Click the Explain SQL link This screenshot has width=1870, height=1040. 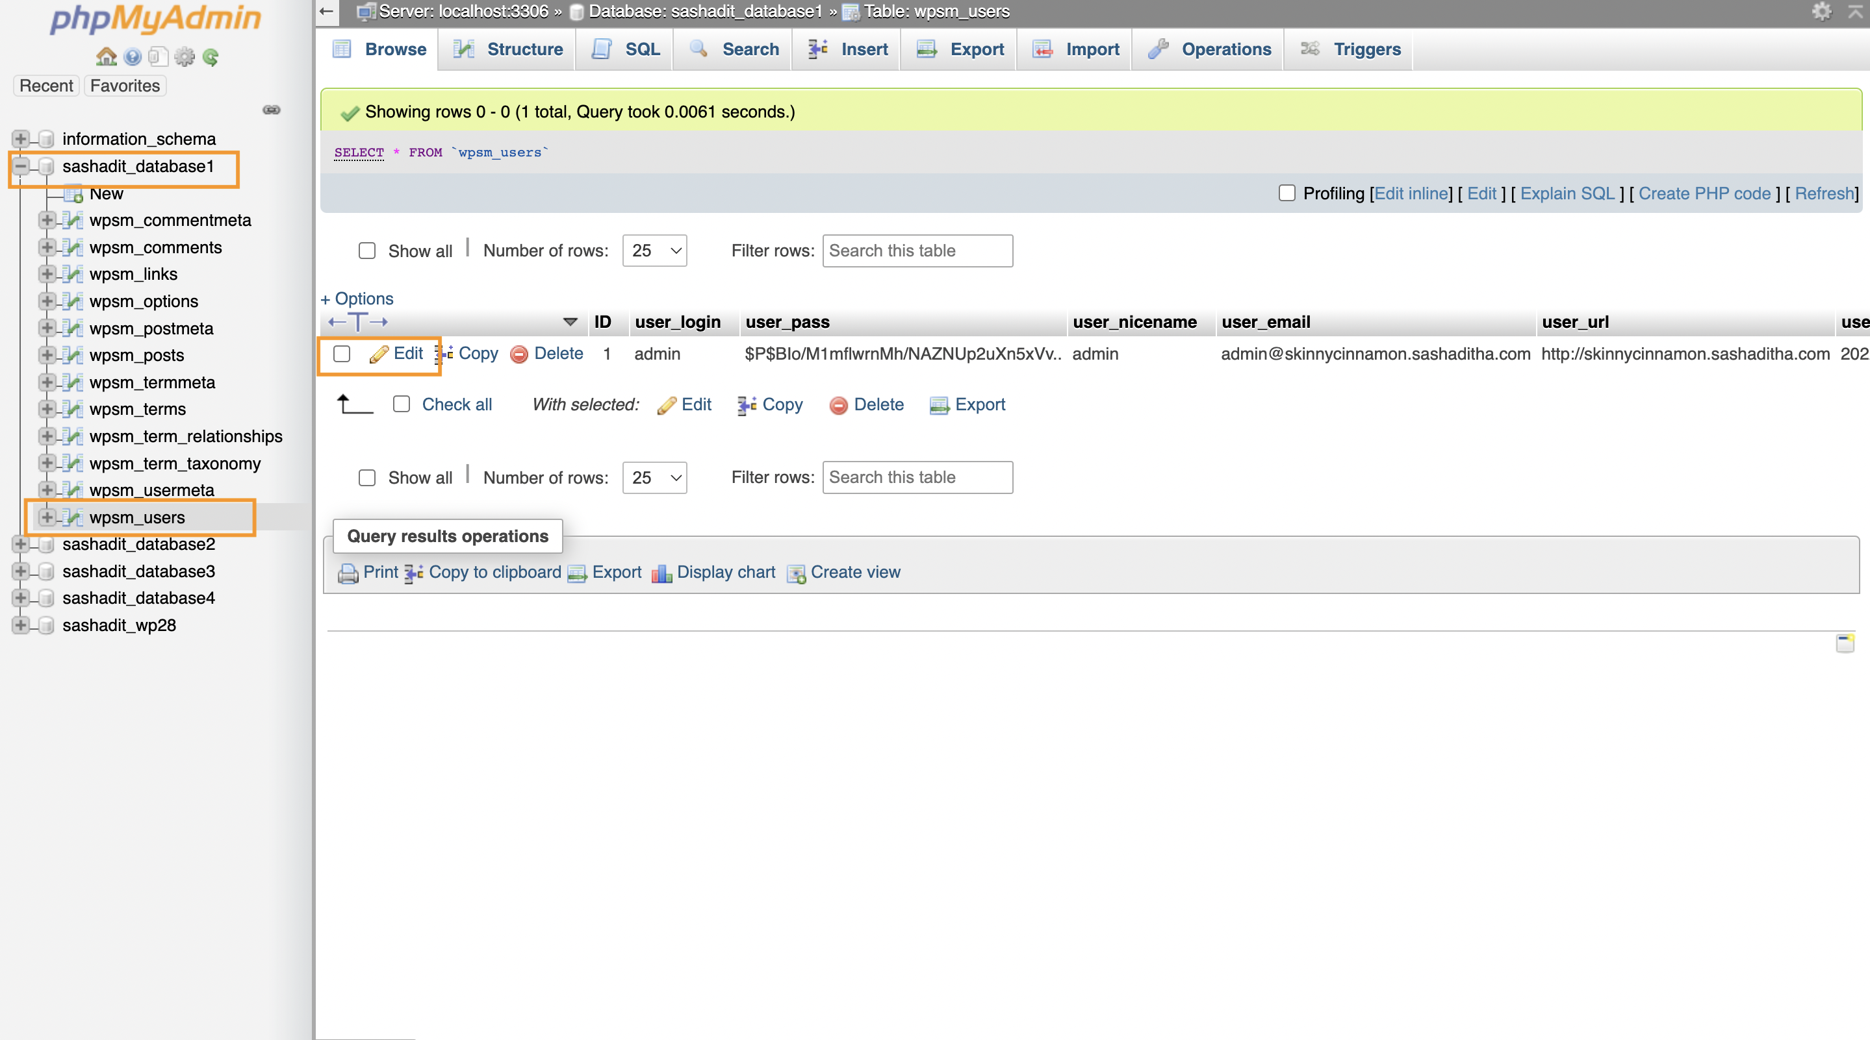tap(1567, 193)
